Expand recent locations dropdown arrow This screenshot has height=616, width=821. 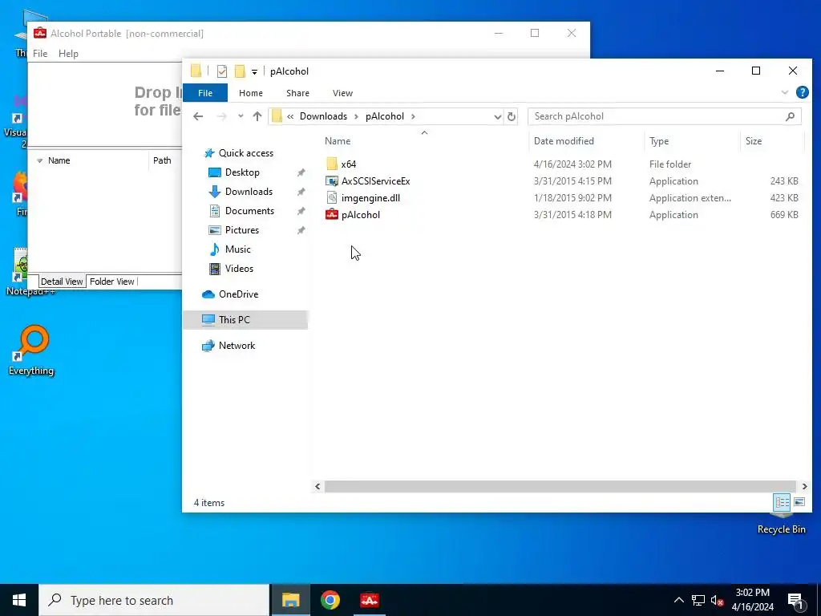point(241,116)
